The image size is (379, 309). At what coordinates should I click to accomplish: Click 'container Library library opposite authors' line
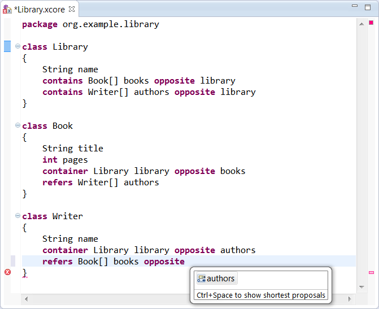click(x=149, y=250)
